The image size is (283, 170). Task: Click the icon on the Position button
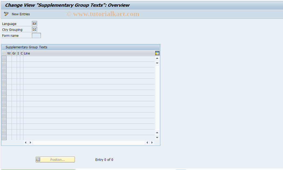point(38,159)
